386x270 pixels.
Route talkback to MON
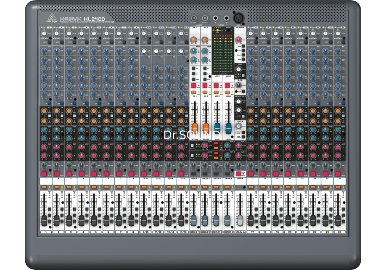243,46
